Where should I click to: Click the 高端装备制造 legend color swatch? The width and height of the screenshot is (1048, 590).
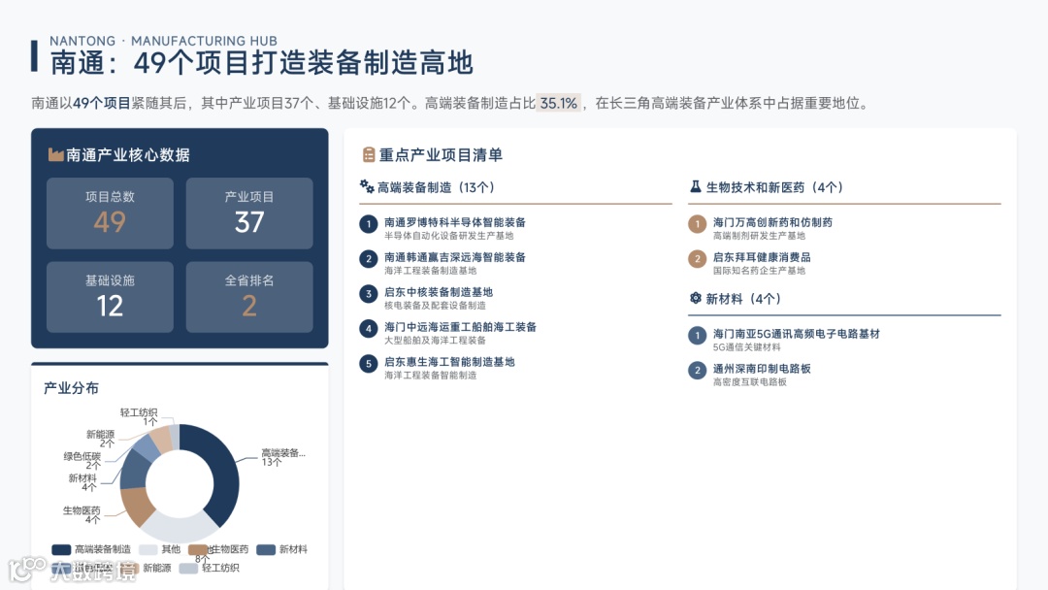[61, 549]
